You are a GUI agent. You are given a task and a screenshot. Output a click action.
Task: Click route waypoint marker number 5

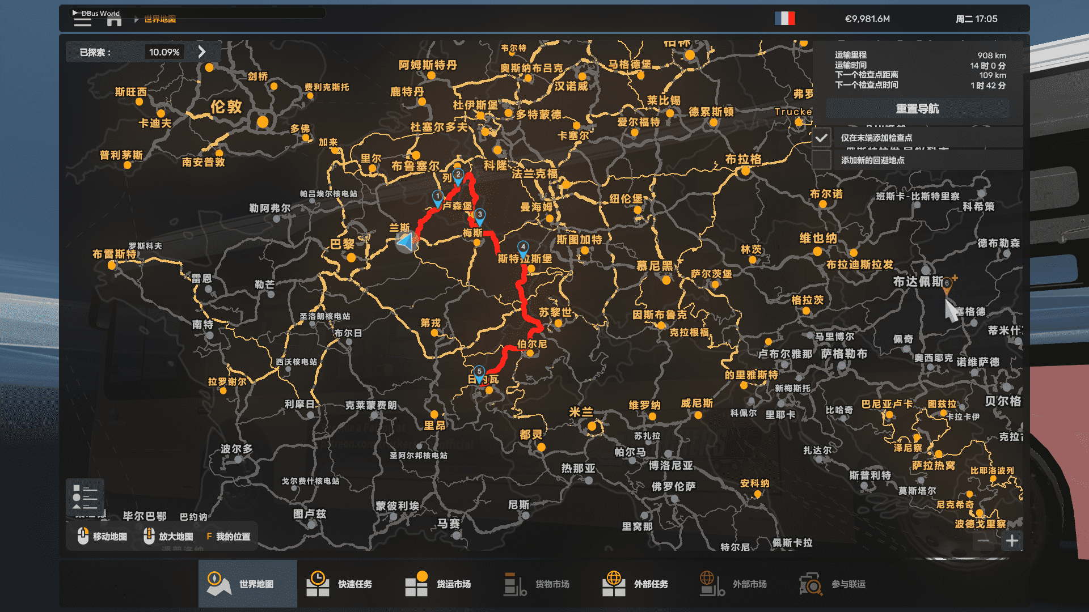pyautogui.click(x=479, y=372)
